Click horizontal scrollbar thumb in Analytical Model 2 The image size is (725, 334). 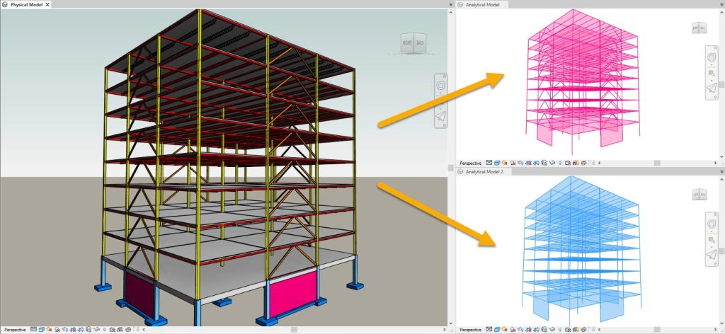coord(656,329)
